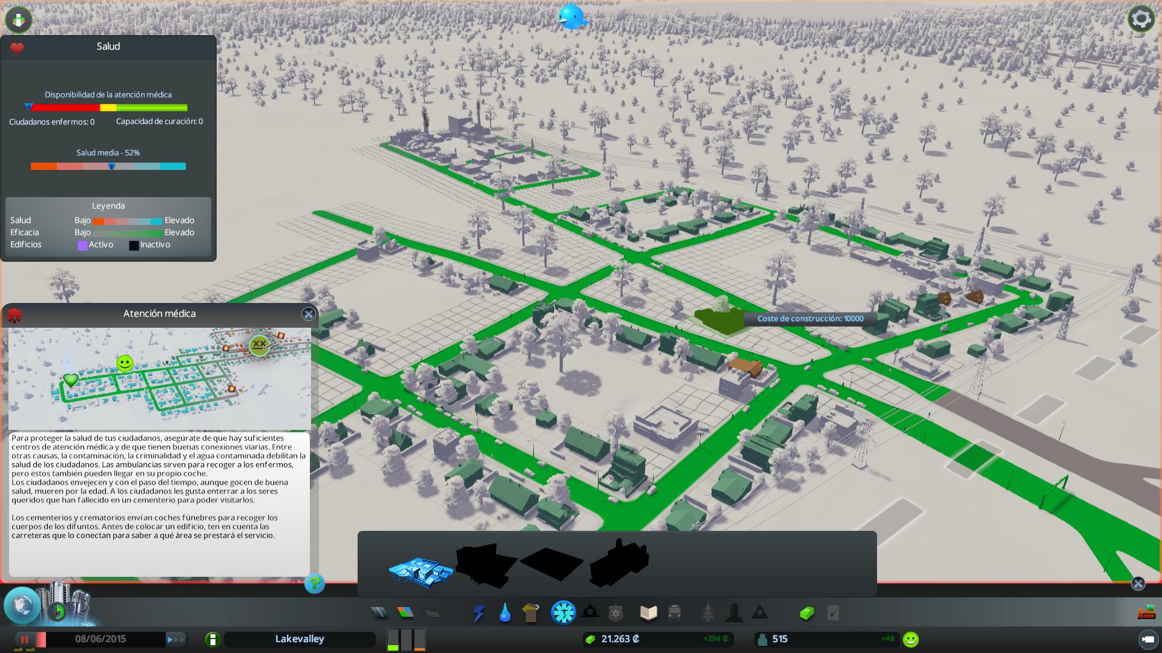Select the zoning tool icon
The width and height of the screenshot is (1162, 653).
coord(406,612)
